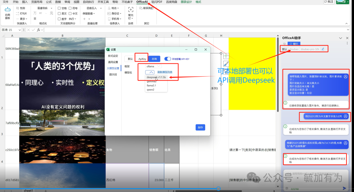Click the fx insert function icon
354x192 pixels.
[38, 30]
